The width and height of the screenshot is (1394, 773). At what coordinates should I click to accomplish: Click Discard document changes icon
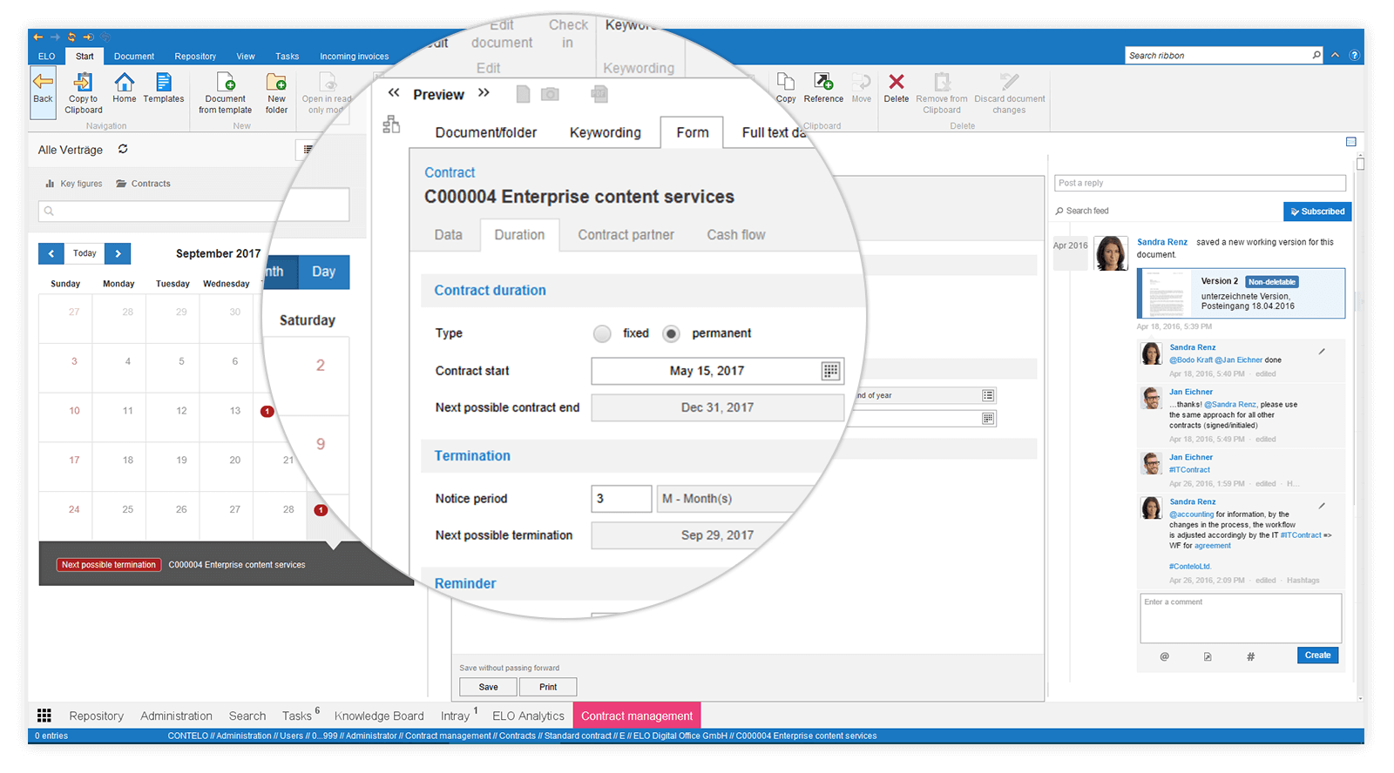click(1009, 82)
